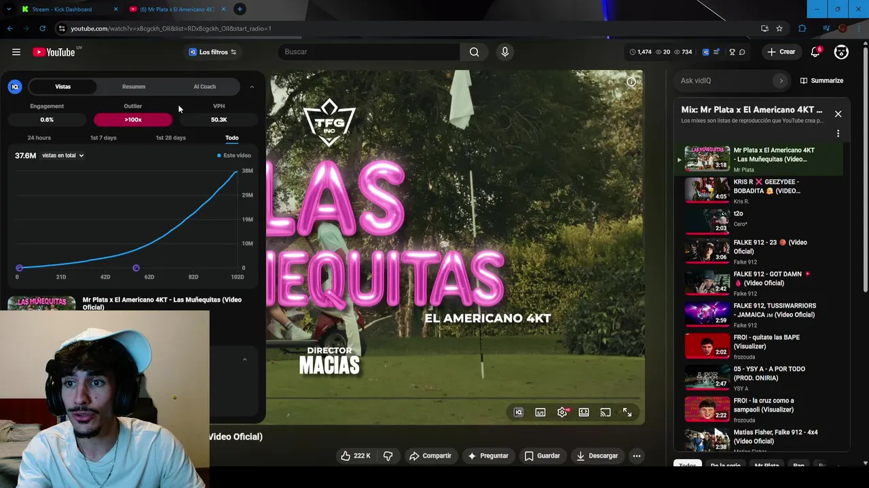Switch to the Resumen tab
Viewport: 869px width, 488px height.
coord(134,87)
